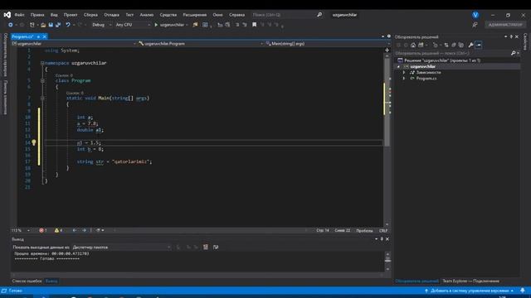Click the CRLF line ending indicator

click(x=383, y=230)
